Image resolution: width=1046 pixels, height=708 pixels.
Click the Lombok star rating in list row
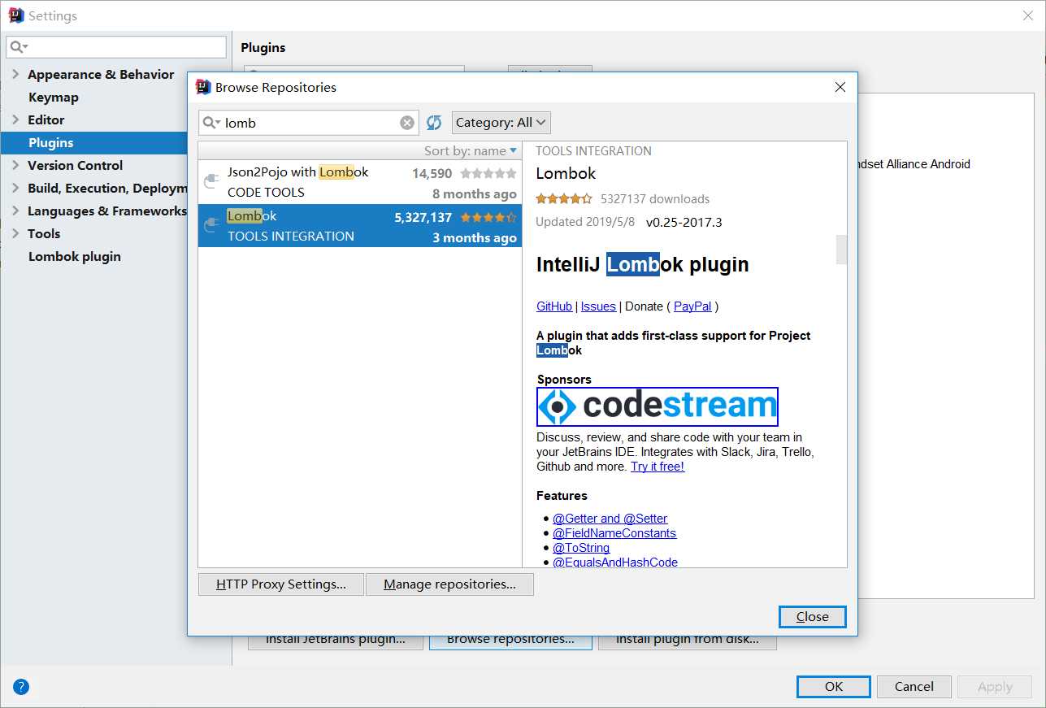pos(488,217)
